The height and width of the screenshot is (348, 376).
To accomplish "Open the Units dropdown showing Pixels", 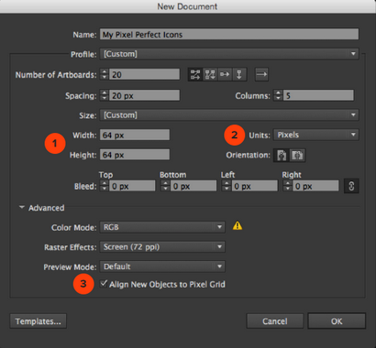I will tap(316, 135).
